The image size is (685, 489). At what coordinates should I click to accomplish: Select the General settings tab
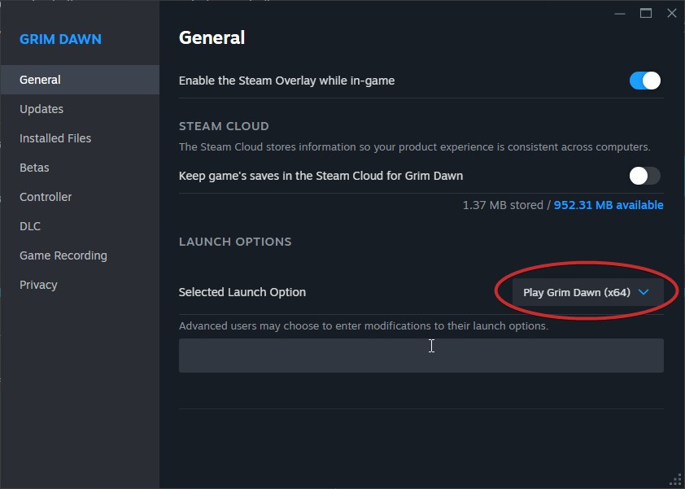(80, 80)
